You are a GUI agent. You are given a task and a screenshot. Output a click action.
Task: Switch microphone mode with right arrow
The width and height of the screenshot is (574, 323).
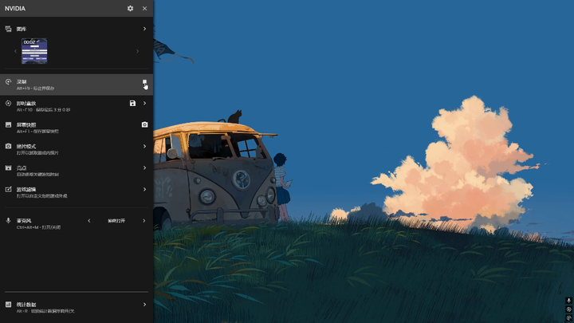pyautogui.click(x=143, y=220)
